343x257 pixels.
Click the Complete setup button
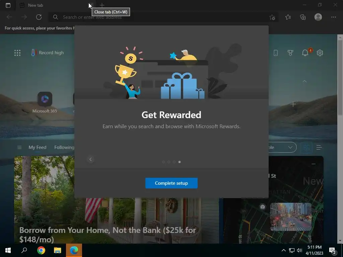[x=171, y=183]
